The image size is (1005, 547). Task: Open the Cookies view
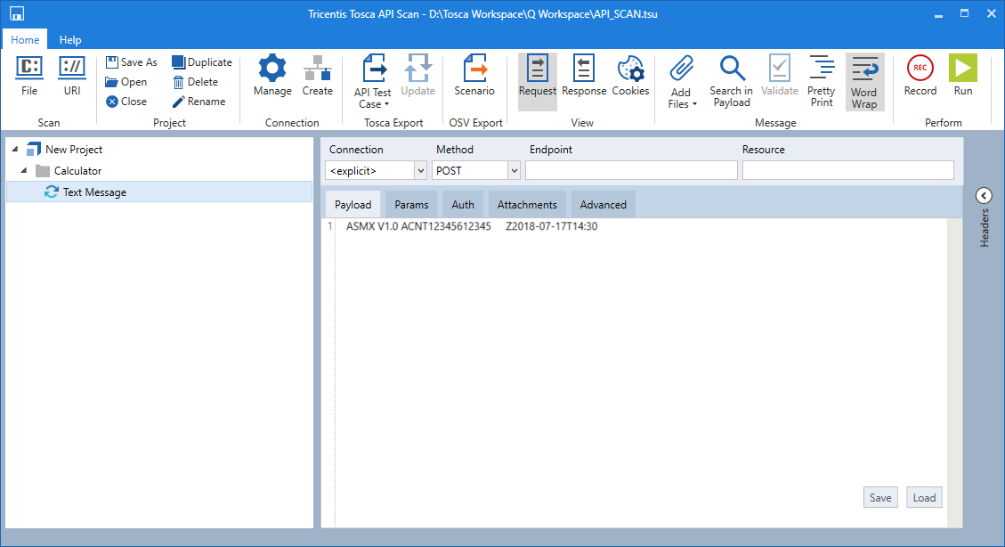[x=630, y=75]
